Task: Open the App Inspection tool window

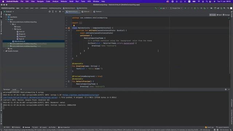Action: pyautogui.click(x=64, y=127)
